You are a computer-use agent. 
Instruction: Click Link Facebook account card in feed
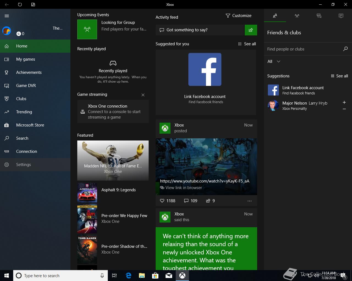pos(206,82)
